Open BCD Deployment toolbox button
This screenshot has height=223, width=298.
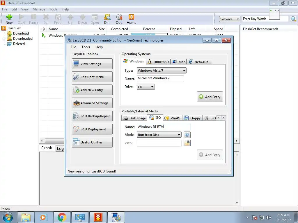point(92,129)
